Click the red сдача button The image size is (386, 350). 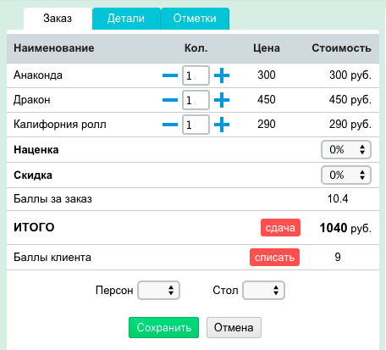tap(280, 228)
